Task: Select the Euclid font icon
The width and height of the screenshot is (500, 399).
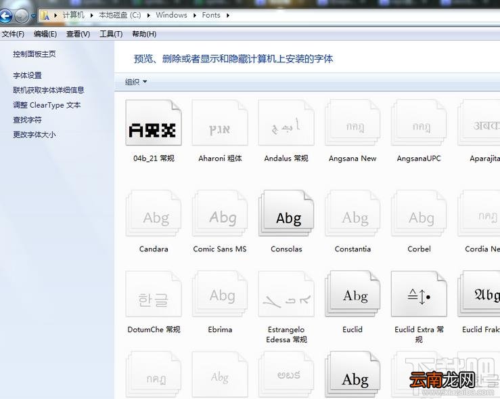Action: pyautogui.click(x=353, y=294)
